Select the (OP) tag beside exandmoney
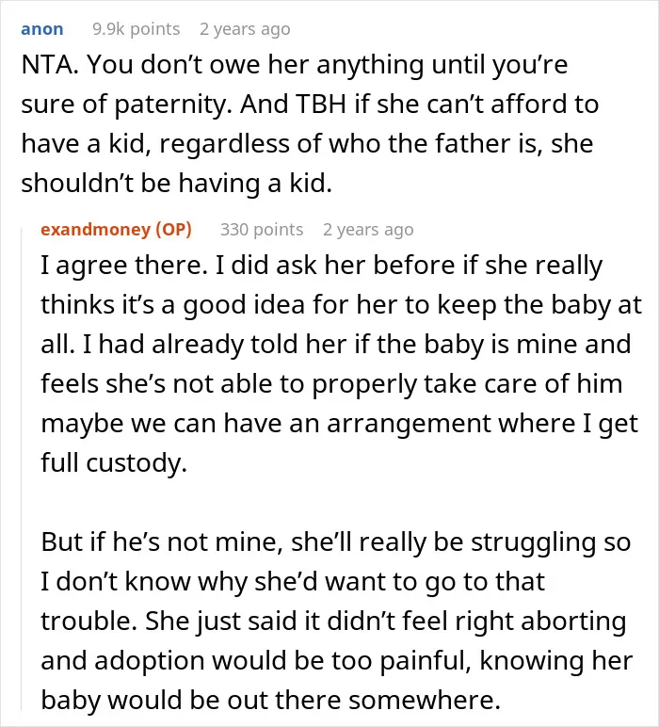Image resolution: width=659 pixels, height=727 pixels. pos(173,229)
